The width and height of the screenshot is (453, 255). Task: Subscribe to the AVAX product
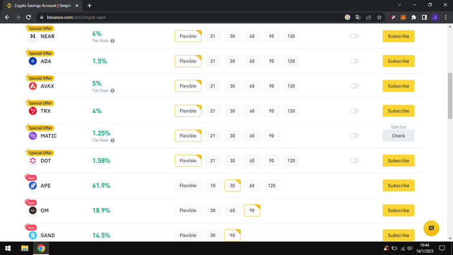[398, 86]
